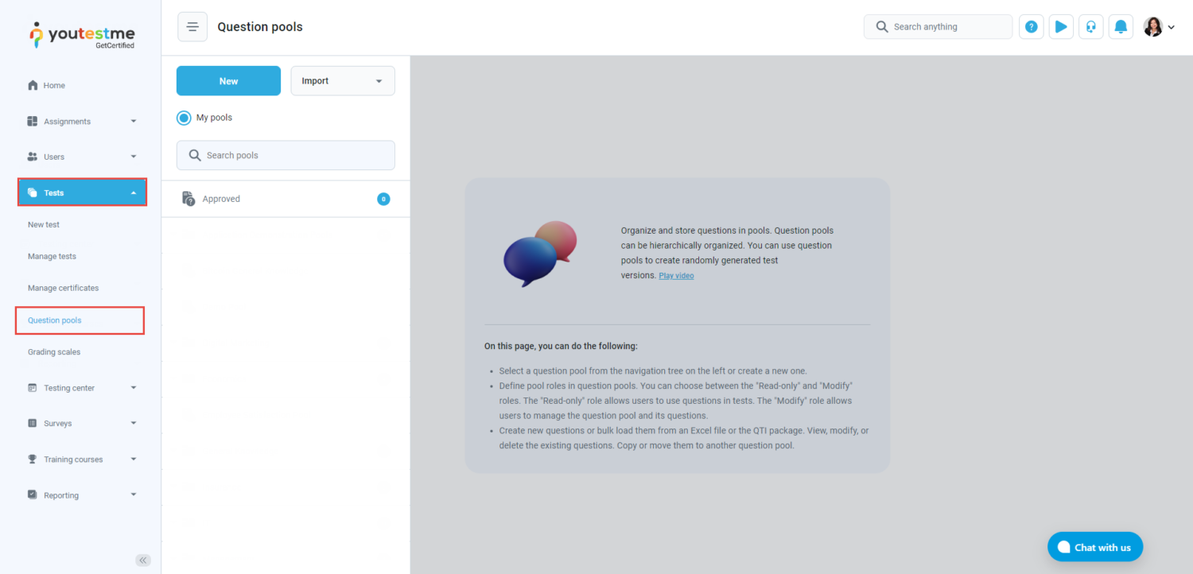Click the Testing center icon
Image resolution: width=1193 pixels, height=574 pixels.
coord(33,388)
